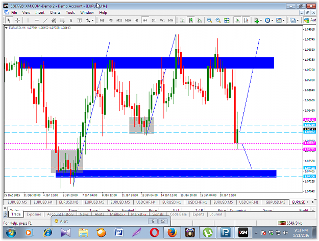The height and width of the screenshot is (241, 319).
Task: Open Microsoft Word from the taskbar
Action: tap(119, 232)
